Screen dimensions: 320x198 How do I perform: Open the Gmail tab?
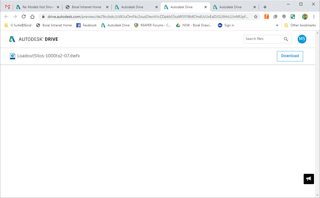coord(8,7)
